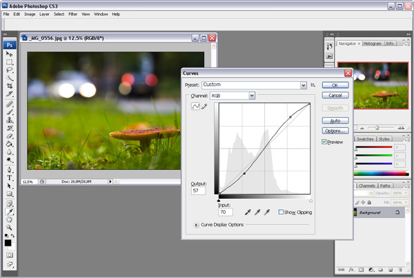The height and width of the screenshot is (278, 414).
Task: Open the status bar info arrow
Action: (110, 182)
